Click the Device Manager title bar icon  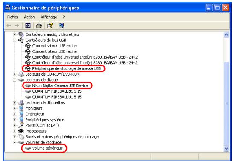pos(7,7)
